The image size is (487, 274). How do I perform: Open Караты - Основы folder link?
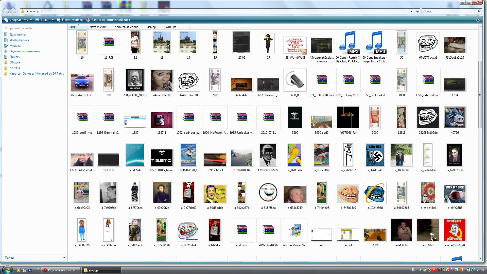click(37, 74)
